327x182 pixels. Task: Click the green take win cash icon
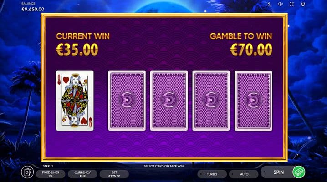[x=299, y=172]
